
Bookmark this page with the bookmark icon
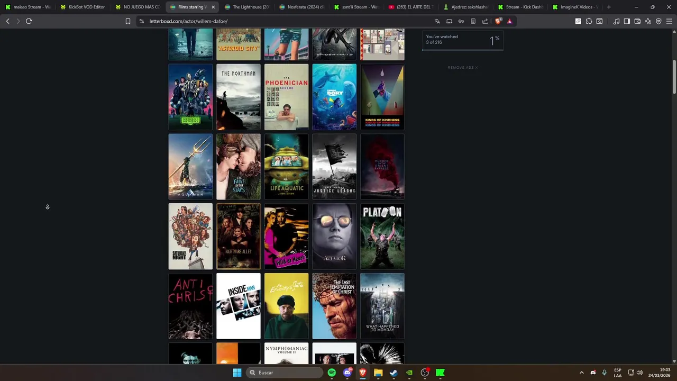pos(127,21)
